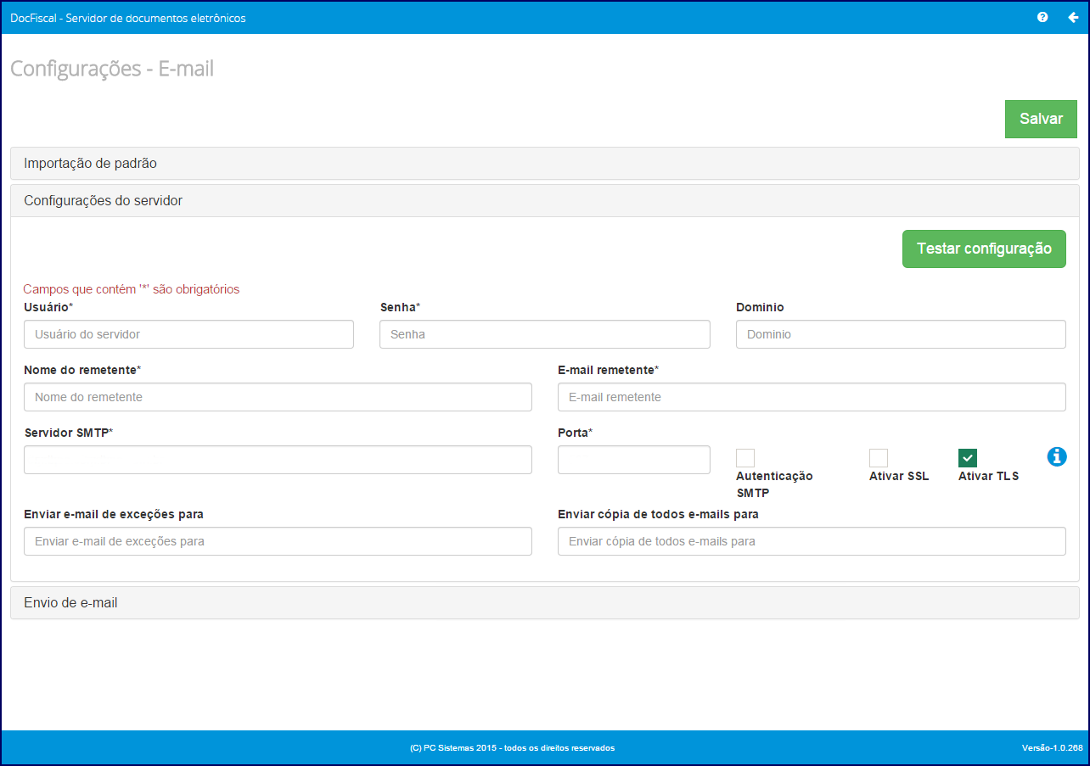Click the Configurações - E-mail page heading

[x=112, y=69]
